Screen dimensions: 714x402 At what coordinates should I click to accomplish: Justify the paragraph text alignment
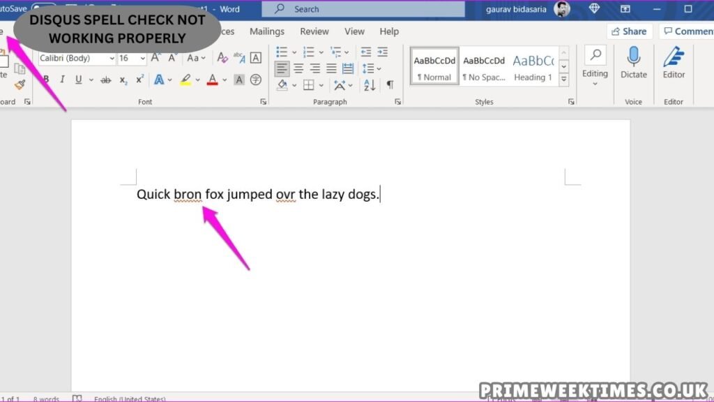click(332, 68)
